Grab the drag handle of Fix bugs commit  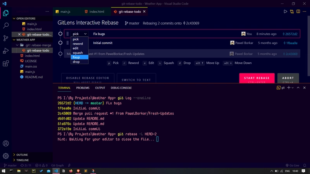(x=67, y=34)
